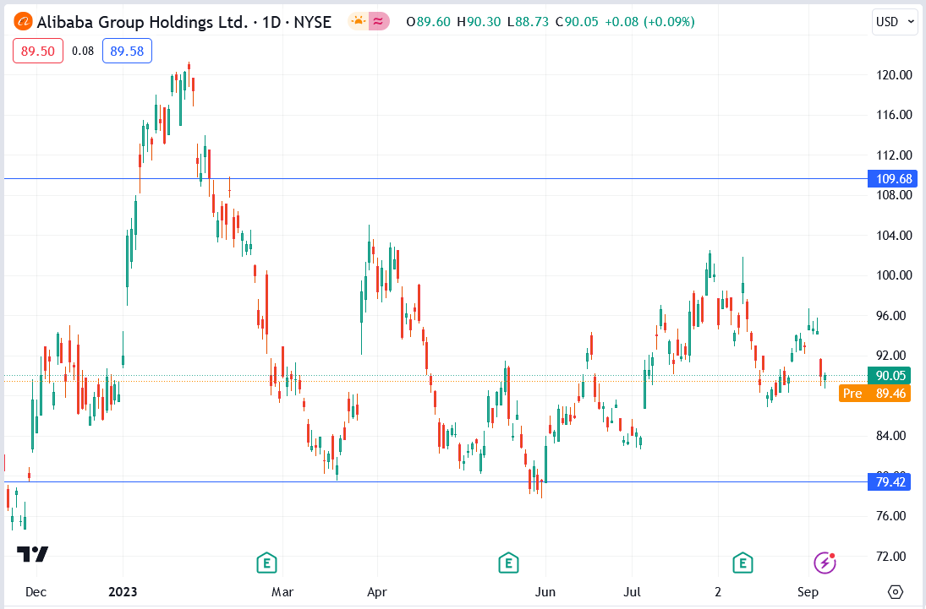Click the Alibaba logo icon beside the title

(x=23, y=22)
